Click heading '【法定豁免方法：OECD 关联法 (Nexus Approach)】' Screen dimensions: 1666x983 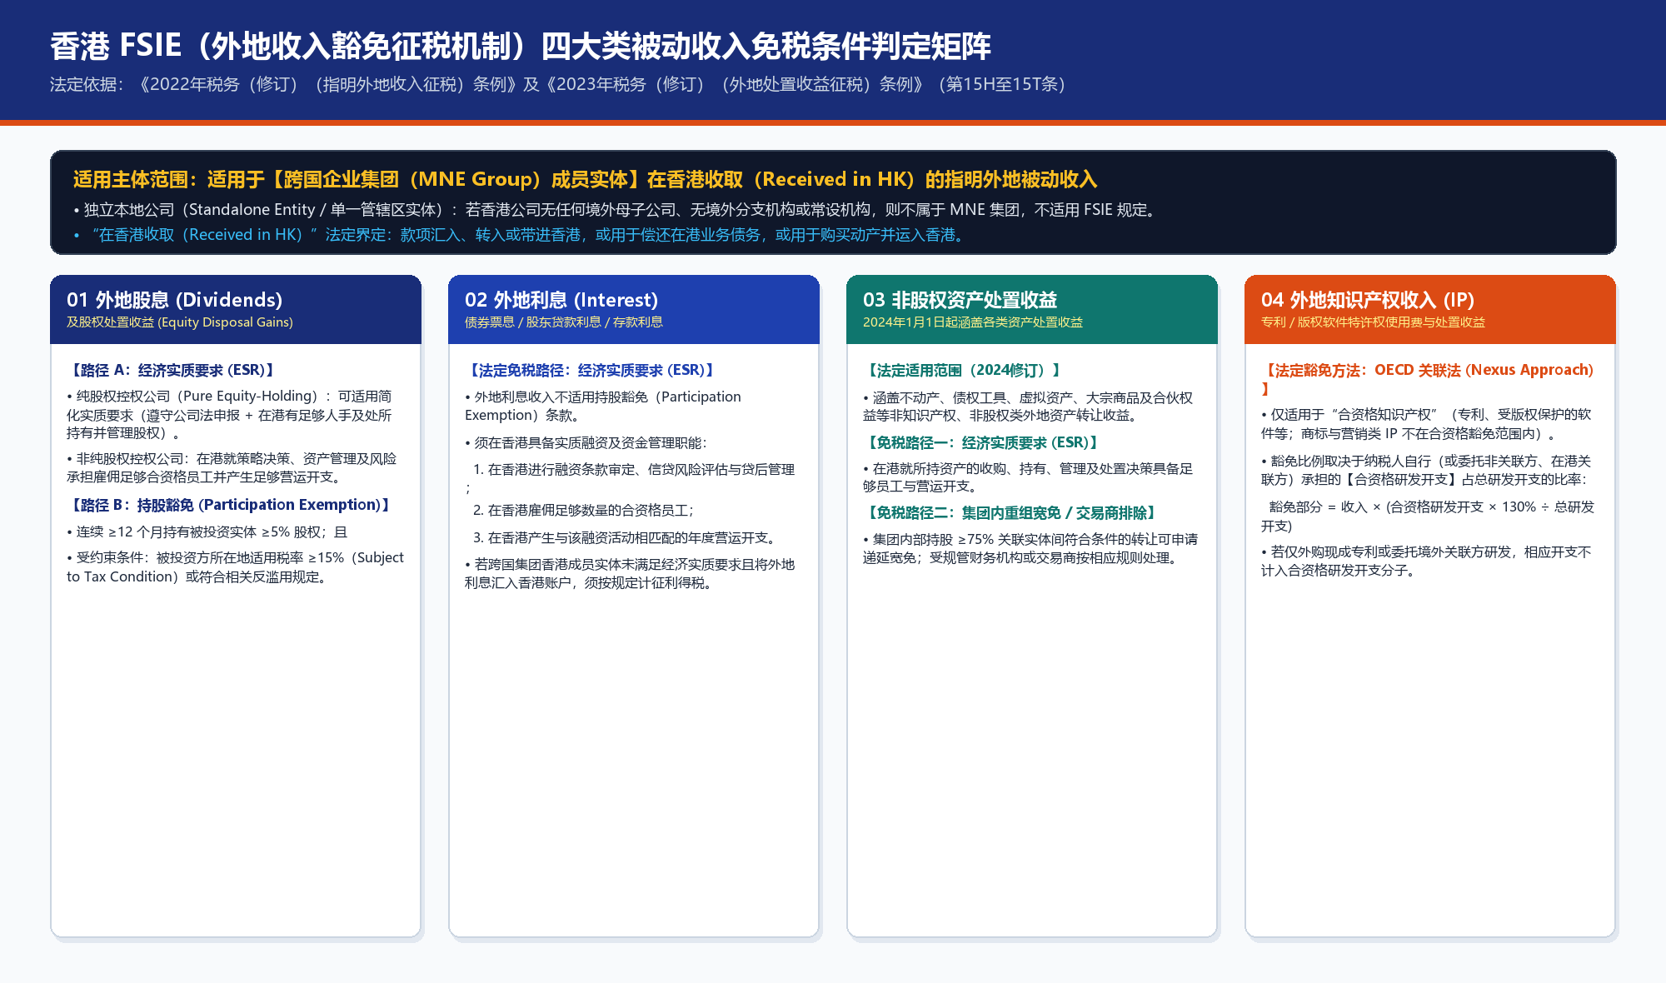point(1428,379)
